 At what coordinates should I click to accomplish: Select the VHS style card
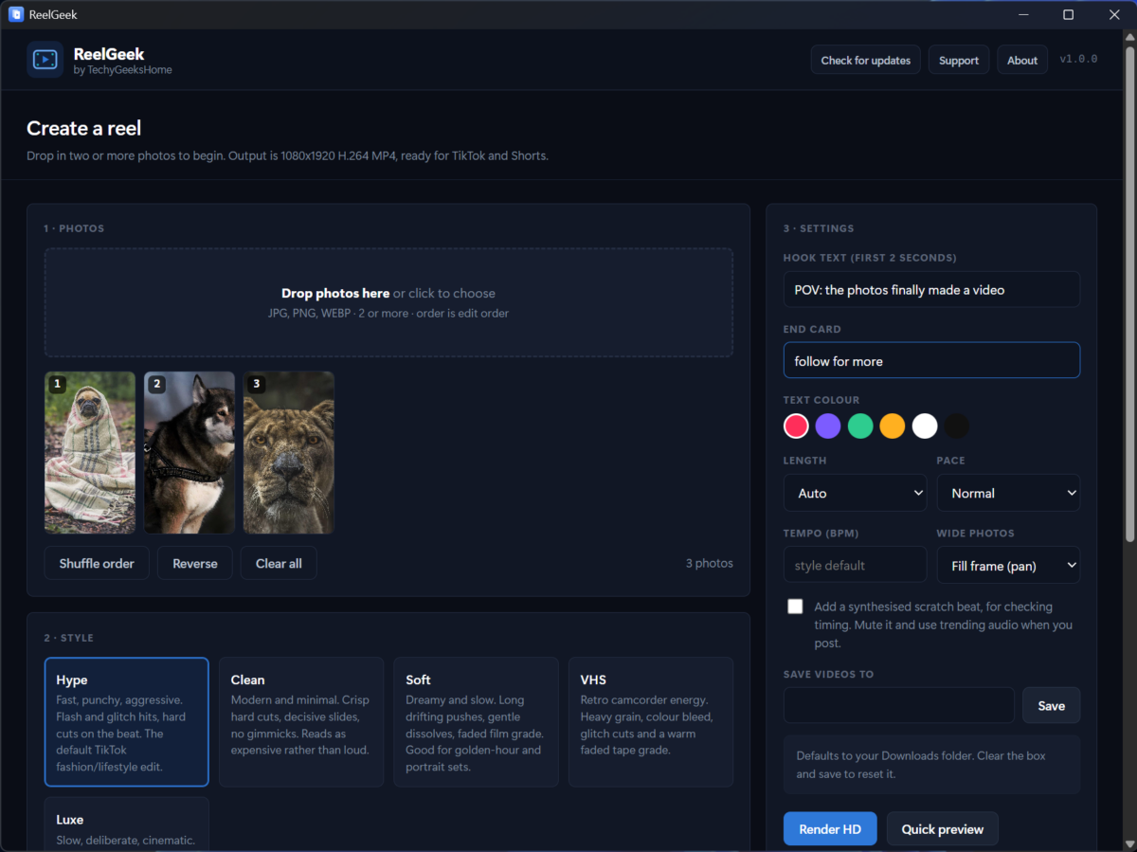click(x=651, y=721)
